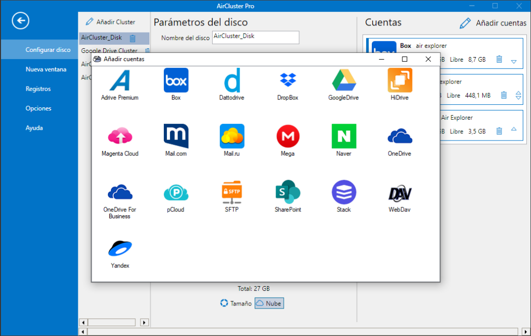This screenshot has width=531, height=336.
Task: Choose the pCloud icon
Action: (x=176, y=193)
